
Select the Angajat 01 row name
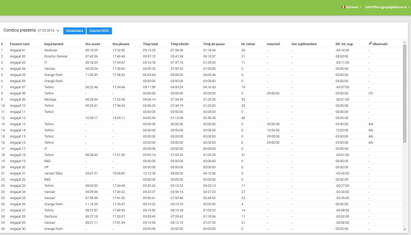click(18, 50)
